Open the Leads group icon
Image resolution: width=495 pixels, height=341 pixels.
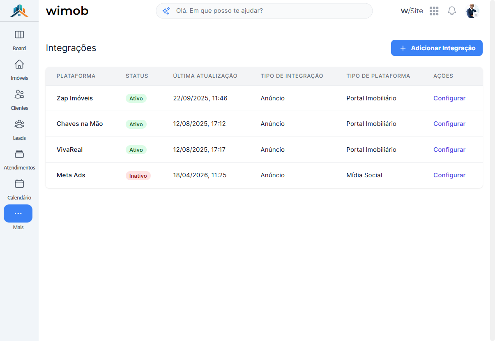coord(19,124)
